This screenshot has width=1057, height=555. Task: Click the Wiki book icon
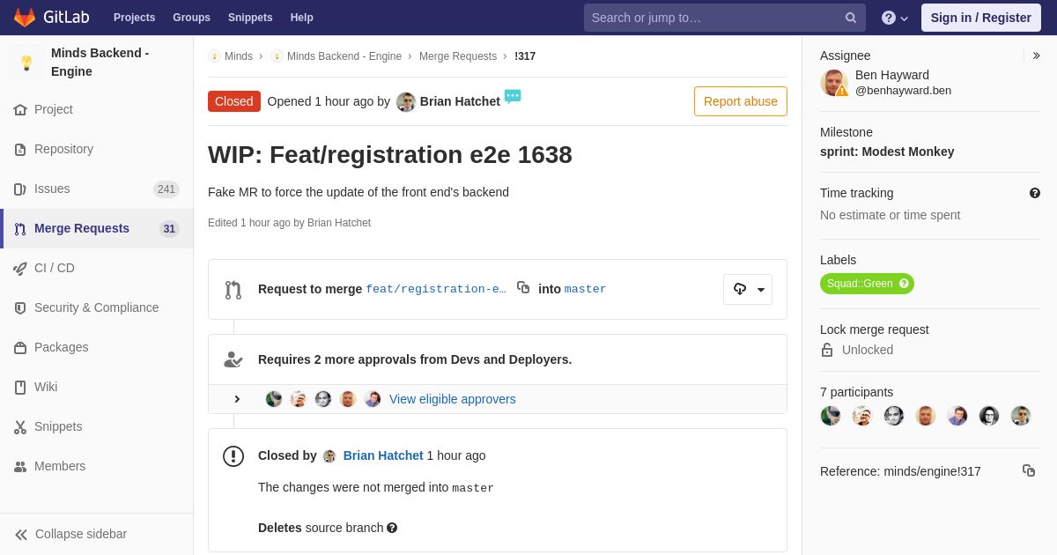pyautogui.click(x=20, y=388)
